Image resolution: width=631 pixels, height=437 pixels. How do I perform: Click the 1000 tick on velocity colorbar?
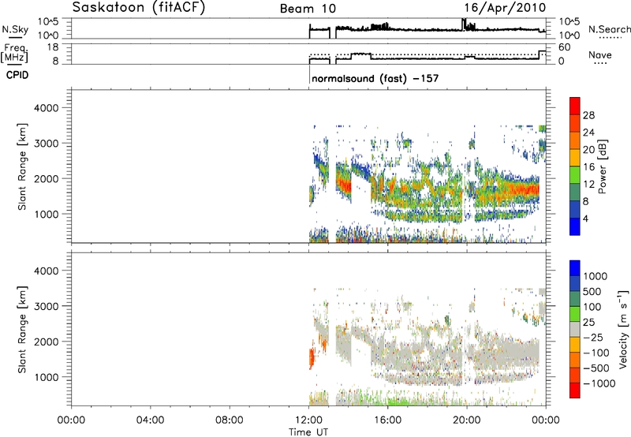click(x=596, y=276)
